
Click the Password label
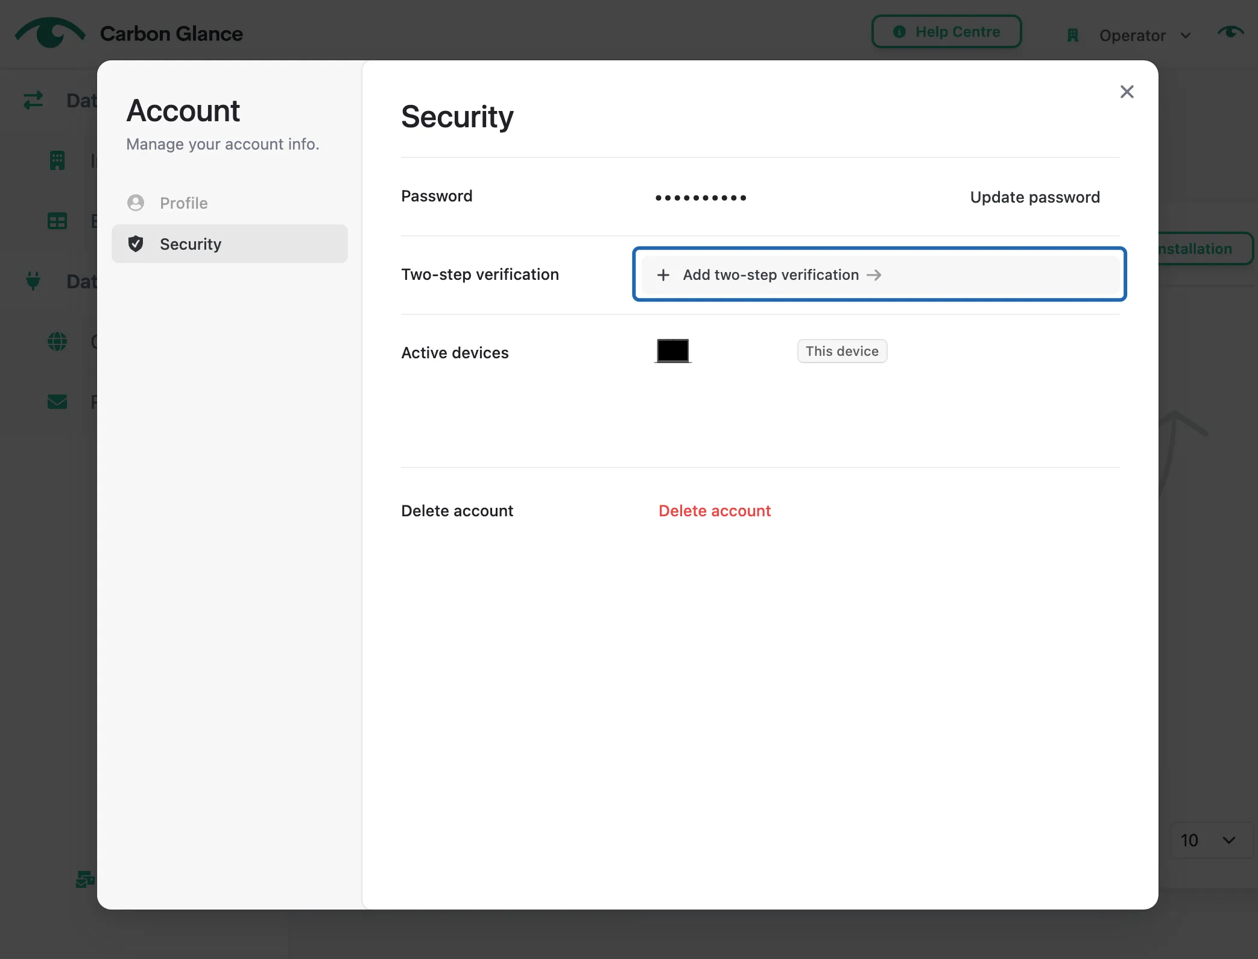pos(437,196)
